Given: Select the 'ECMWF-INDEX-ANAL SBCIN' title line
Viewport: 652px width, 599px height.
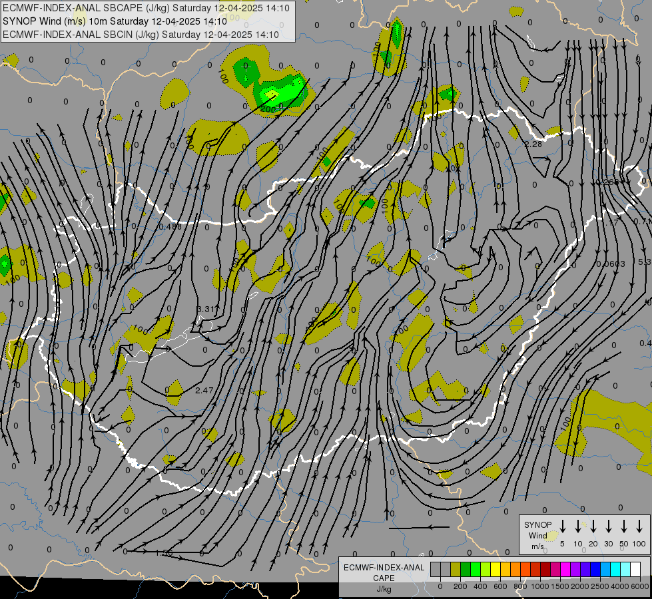Looking at the screenshot, I should [x=141, y=35].
